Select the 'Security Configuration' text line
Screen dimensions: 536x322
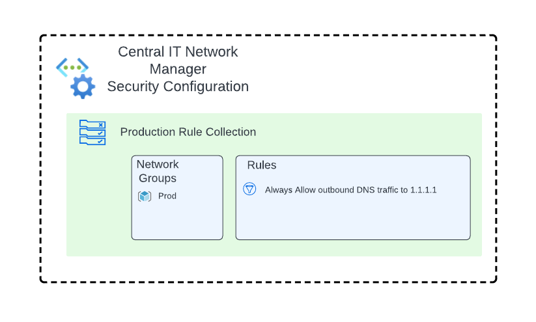[178, 87]
